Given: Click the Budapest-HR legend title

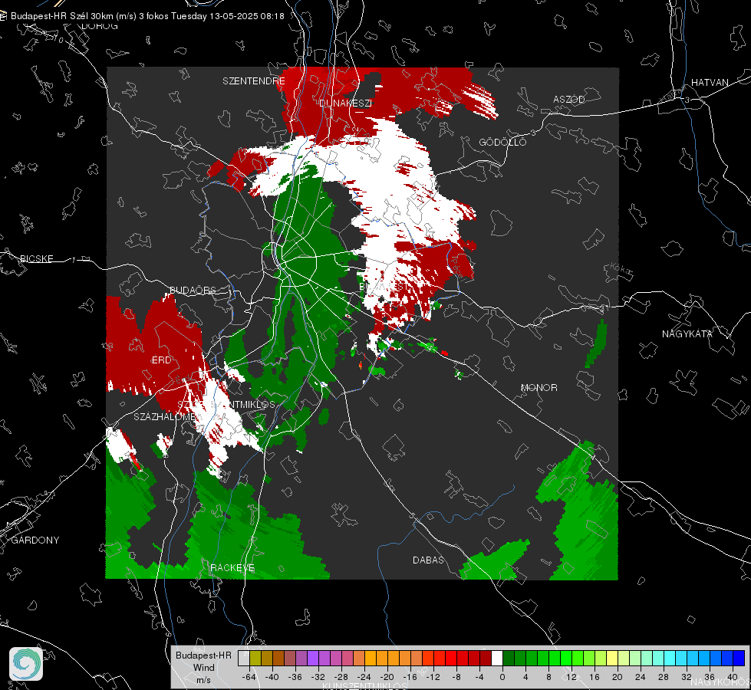Looking at the screenshot, I should [203, 655].
